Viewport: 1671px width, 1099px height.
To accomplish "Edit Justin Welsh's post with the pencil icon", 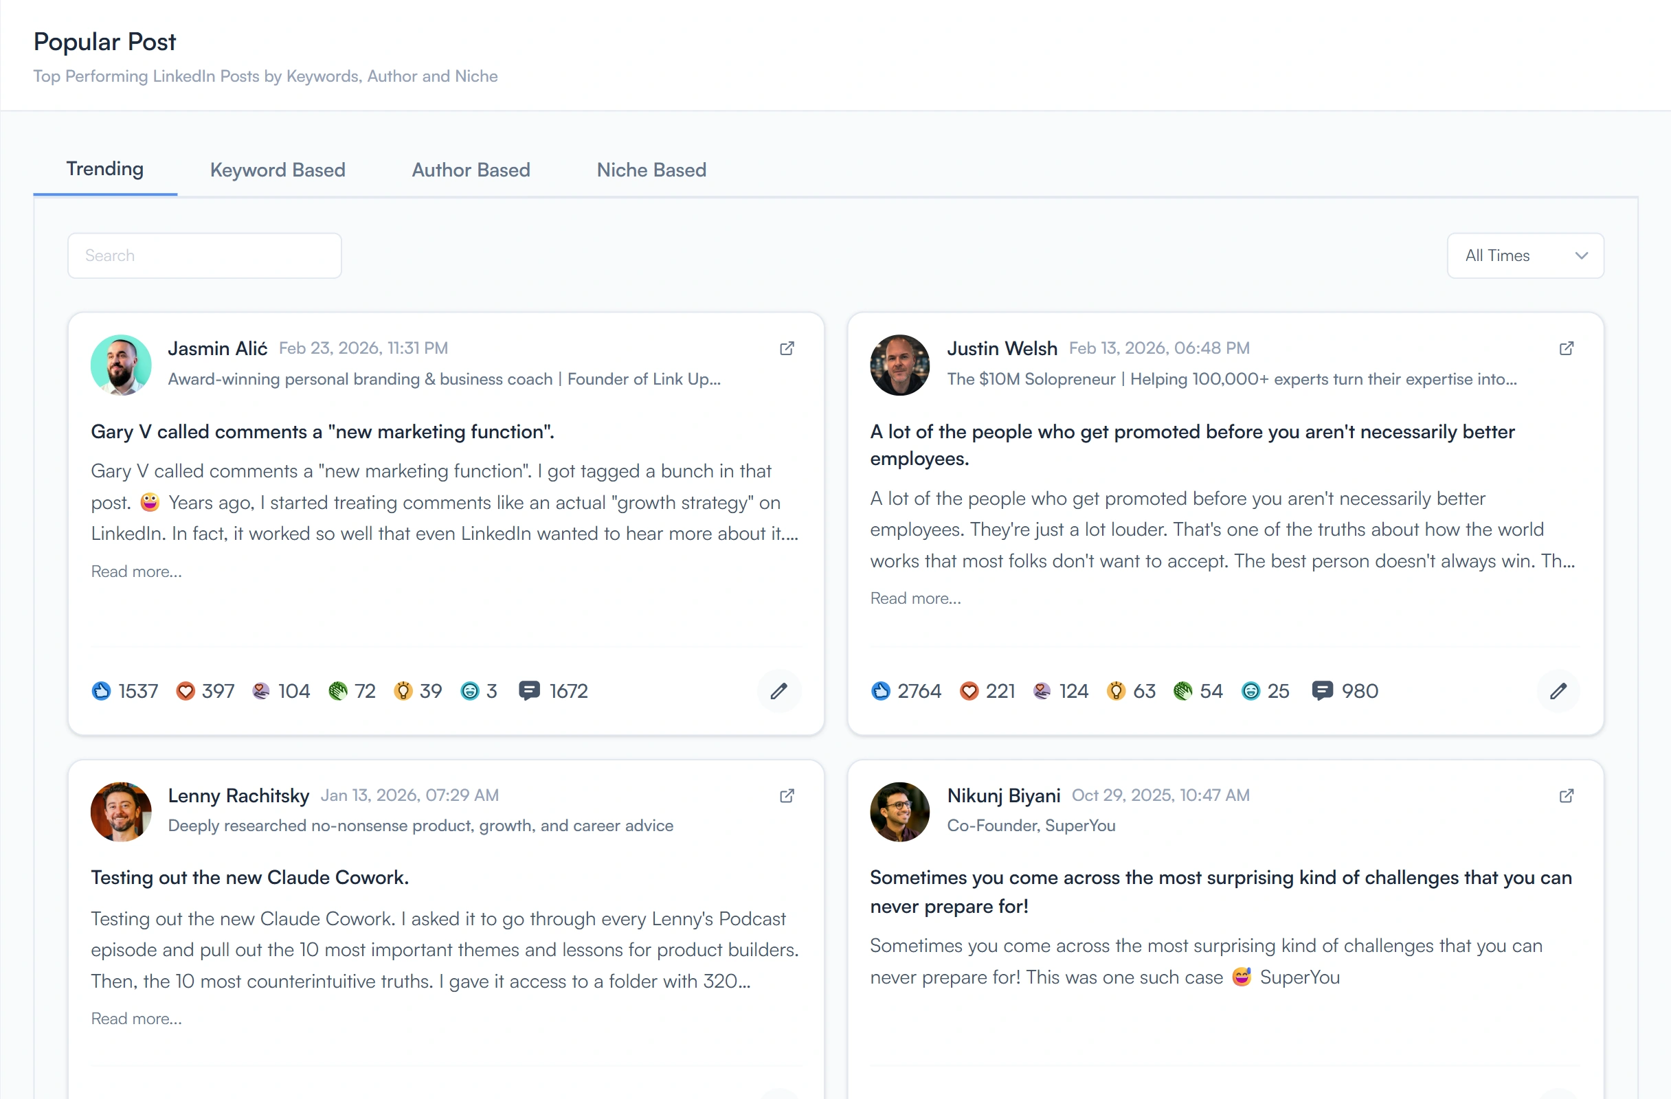I will point(1558,690).
